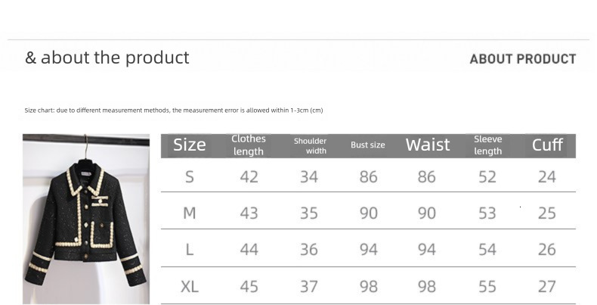Screen dimensions: 597x305
Task: Click clothes length value 42 for S
Action: pos(249,177)
